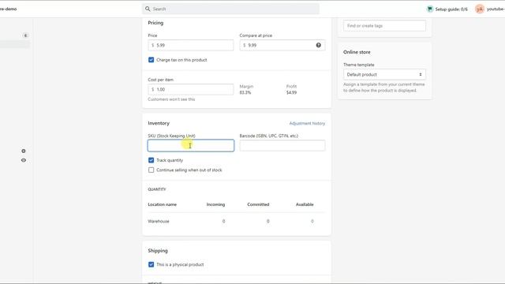Click the Incoming column header
This screenshot has height=284, width=505.
pos(215,204)
